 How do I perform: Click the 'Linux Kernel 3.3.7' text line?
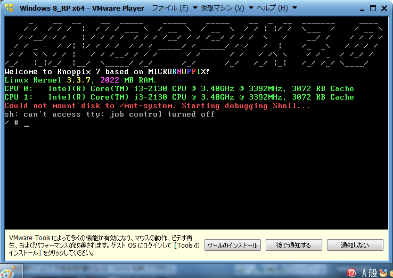(80, 80)
